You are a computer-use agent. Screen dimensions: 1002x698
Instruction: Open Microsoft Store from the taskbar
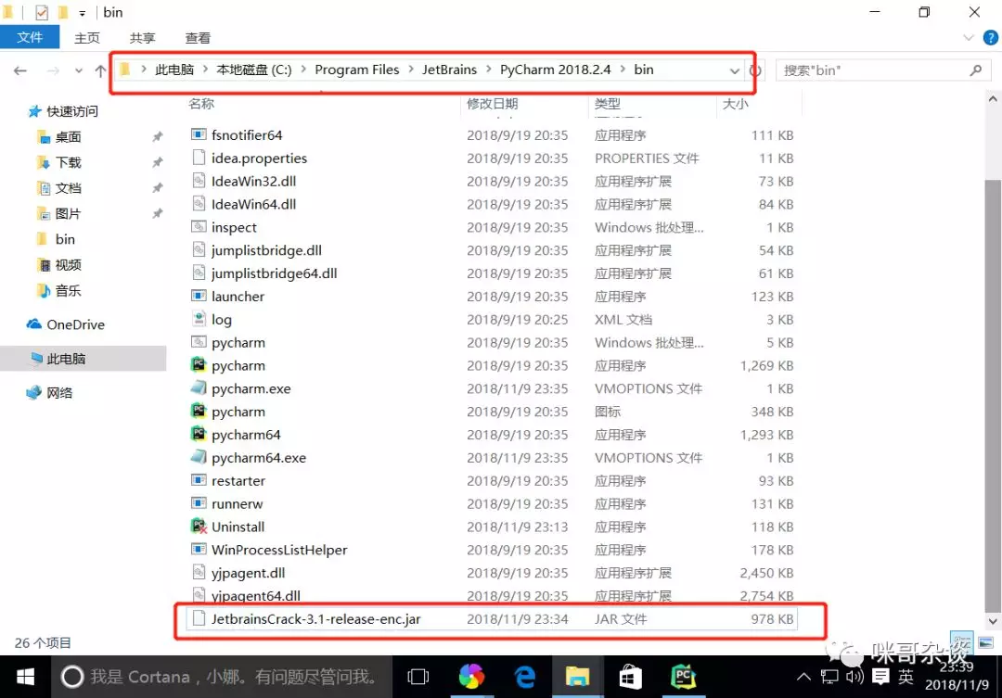630,677
